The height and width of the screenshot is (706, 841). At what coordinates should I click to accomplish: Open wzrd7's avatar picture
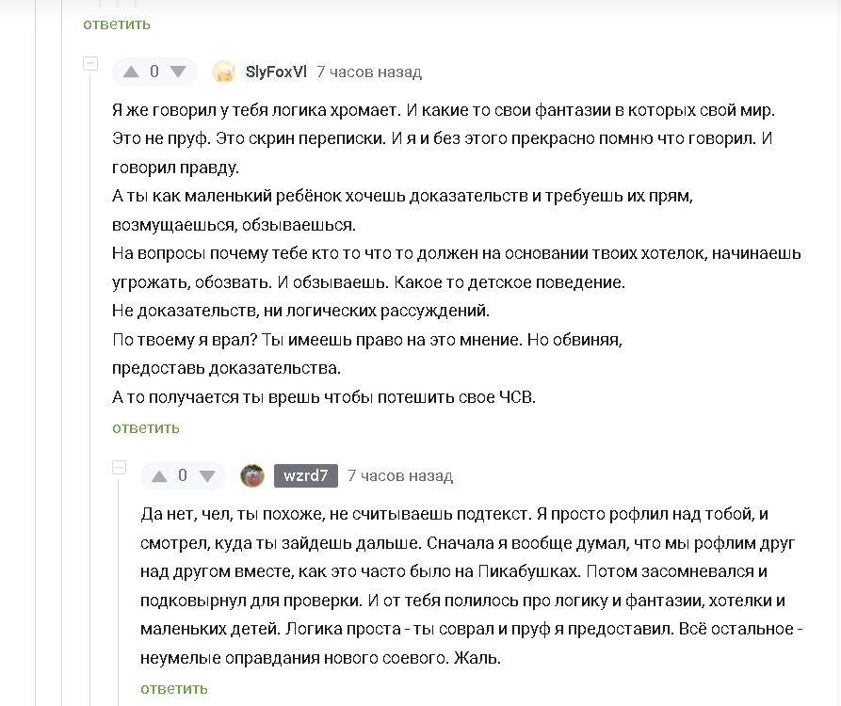coord(251,475)
